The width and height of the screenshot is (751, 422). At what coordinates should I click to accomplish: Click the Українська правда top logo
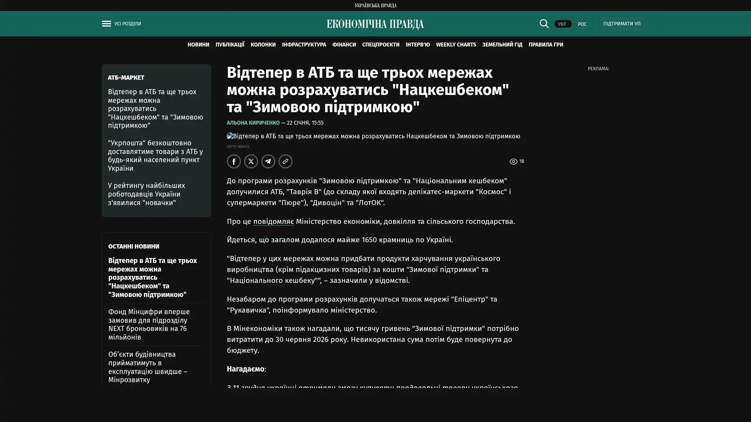click(x=375, y=5)
